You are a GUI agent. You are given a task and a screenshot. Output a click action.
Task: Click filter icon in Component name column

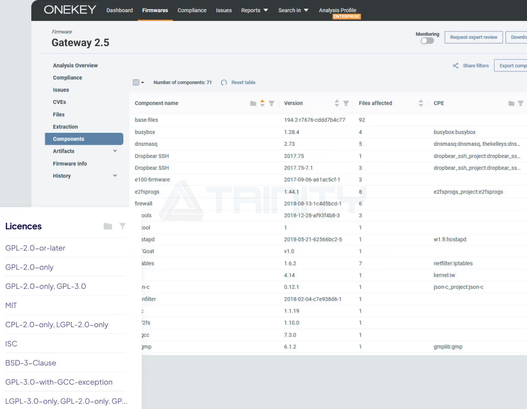pyautogui.click(x=271, y=103)
